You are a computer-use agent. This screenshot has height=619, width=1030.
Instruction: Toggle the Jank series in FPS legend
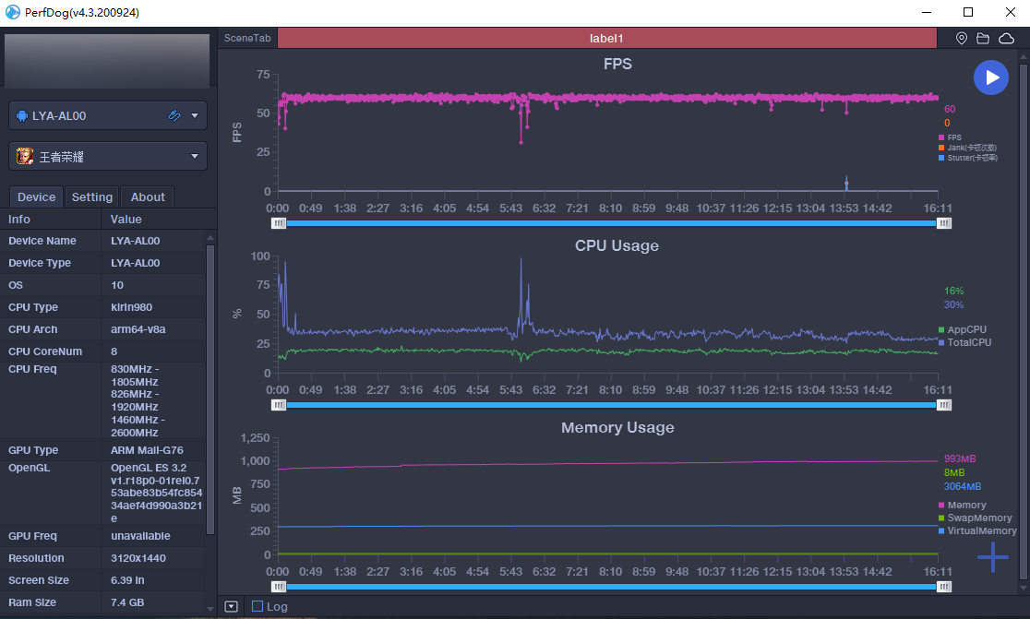pos(941,148)
